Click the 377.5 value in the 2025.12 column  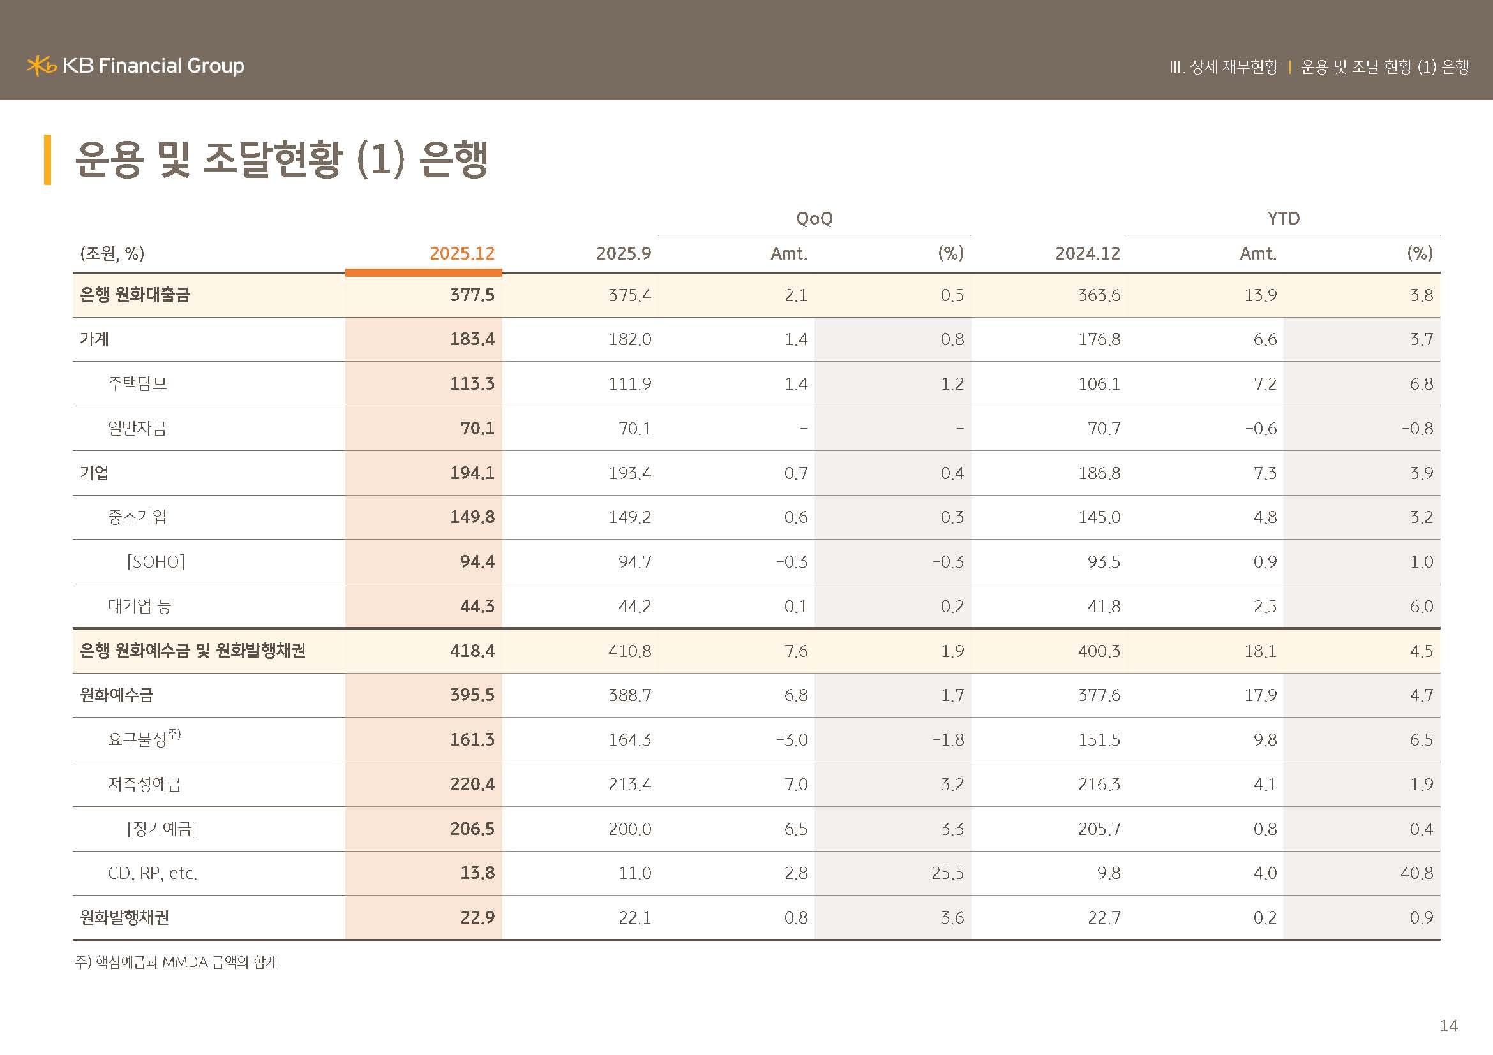[472, 295]
